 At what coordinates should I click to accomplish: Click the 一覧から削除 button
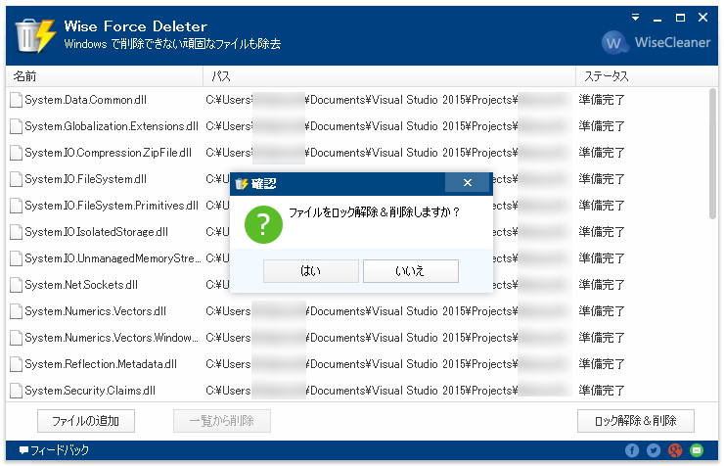click(x=222, y=421)
